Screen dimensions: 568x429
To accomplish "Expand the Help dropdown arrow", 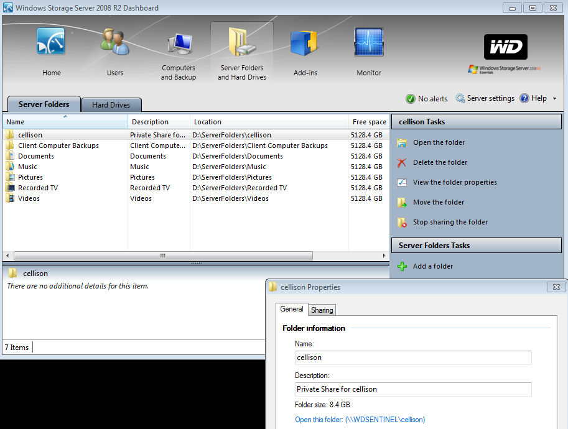I will (554, 98).
